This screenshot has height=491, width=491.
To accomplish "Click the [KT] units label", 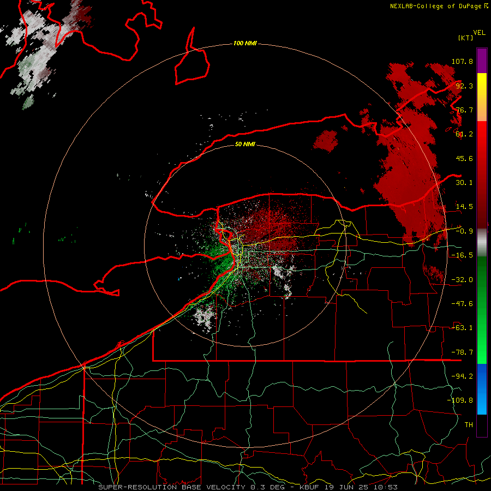I will tap(465, 38).
